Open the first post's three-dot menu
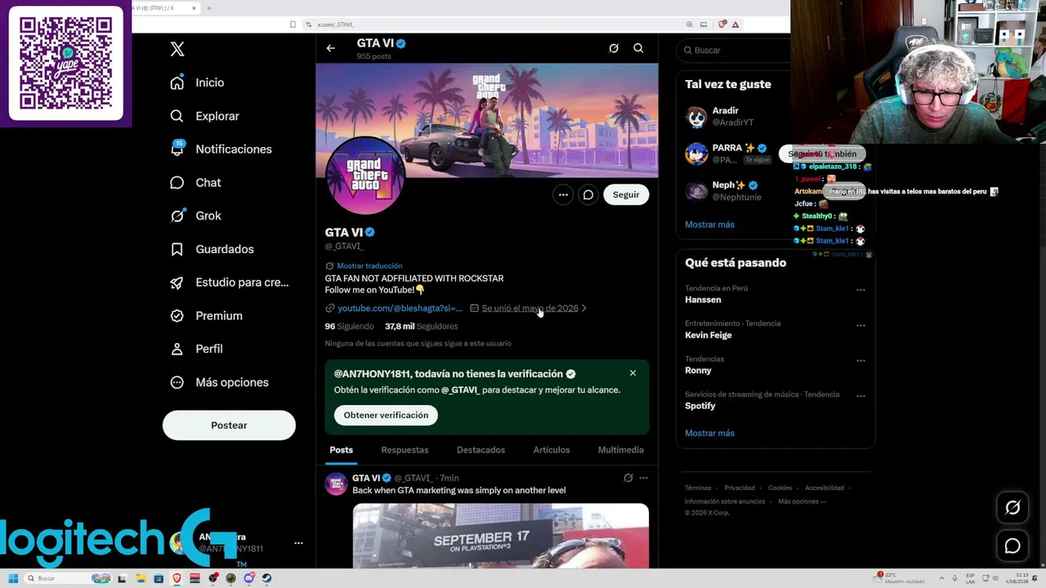1046x588 pixels. [643, 478]
